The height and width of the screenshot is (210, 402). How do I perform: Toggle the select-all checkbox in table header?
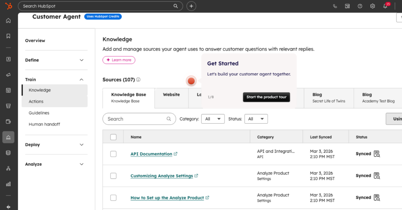pos(113,137)
